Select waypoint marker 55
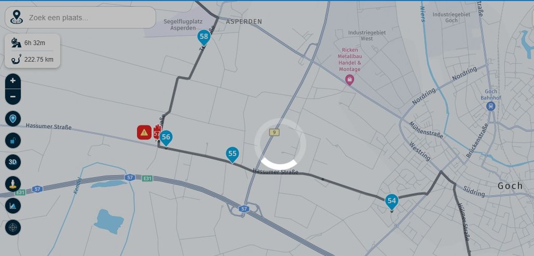The image size is (534, 256). (232, 154)
